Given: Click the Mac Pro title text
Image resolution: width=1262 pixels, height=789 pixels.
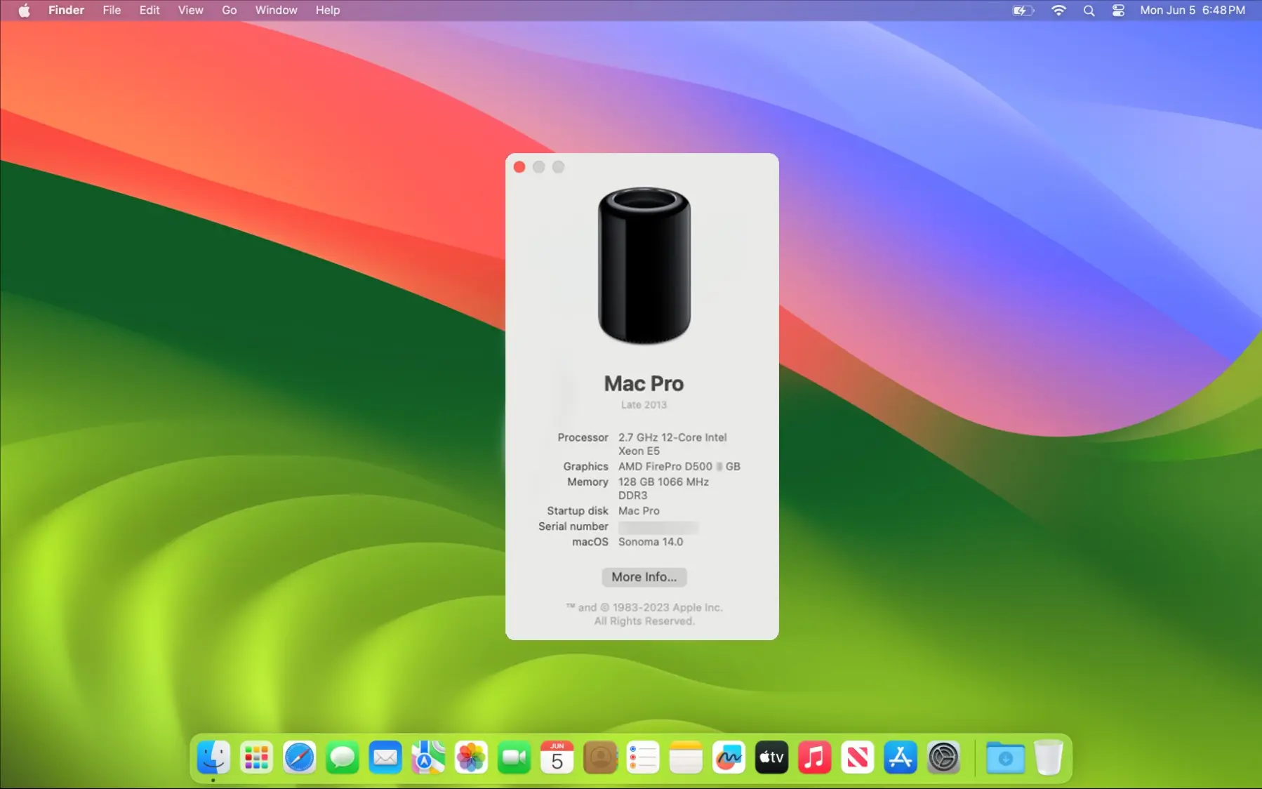Looking at the screenshot, I should (644, 383).
